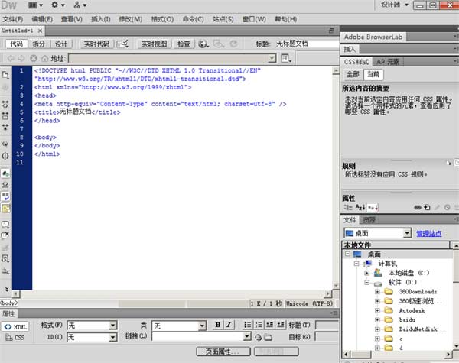Expand the Autodesk folder in file tree

pos(377,311)
